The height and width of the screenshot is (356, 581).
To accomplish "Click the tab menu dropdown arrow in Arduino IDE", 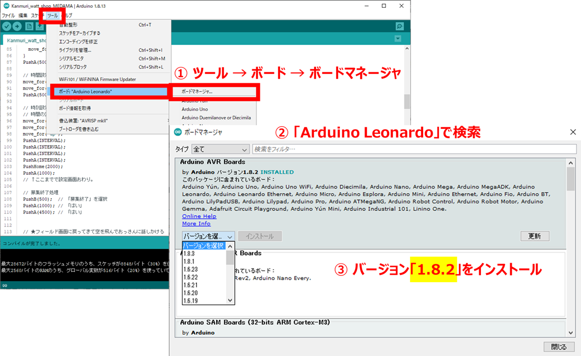I will click(x=397, y=39).
